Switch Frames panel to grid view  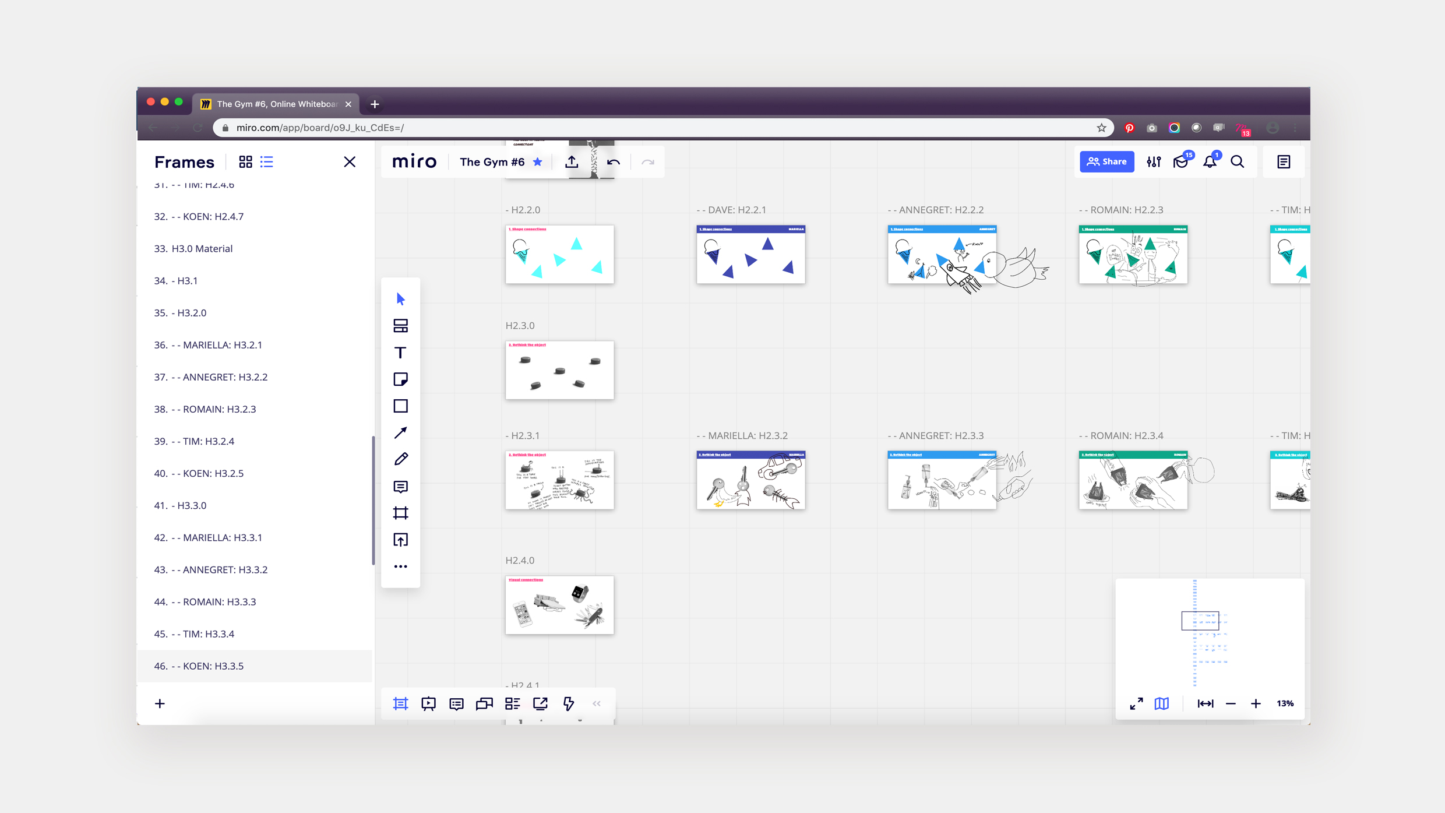point(245,162)
